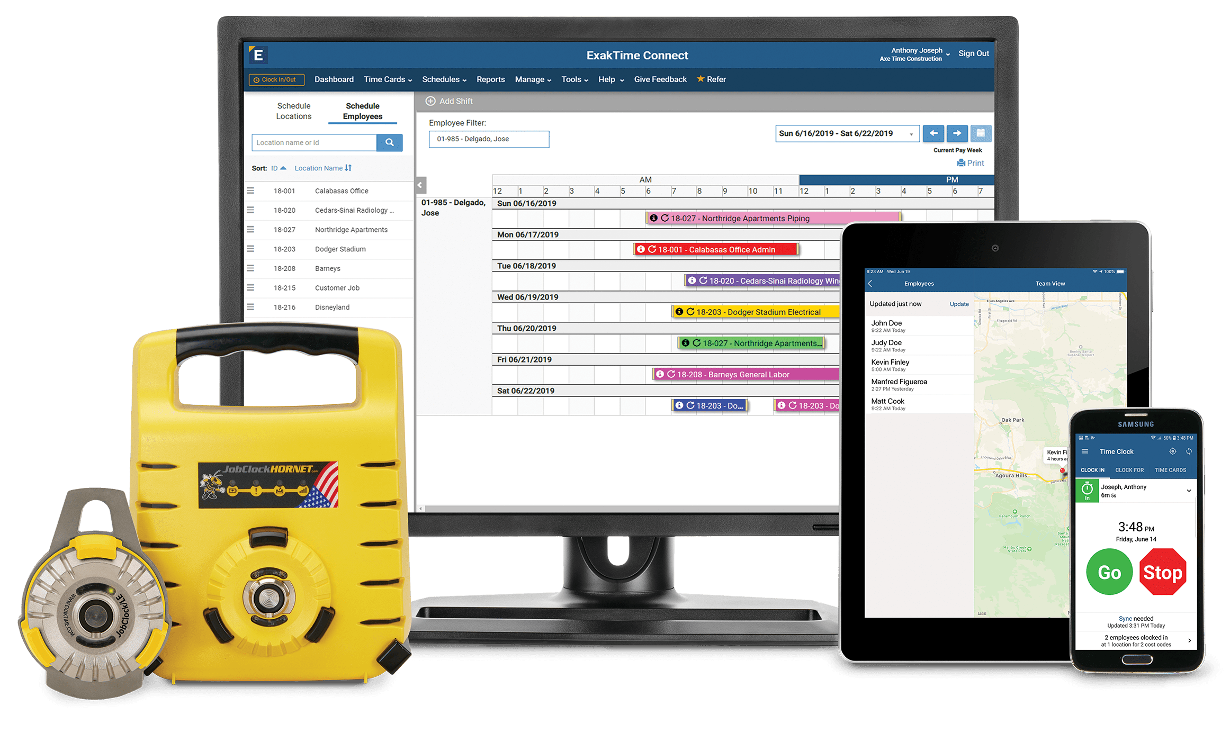This screenshot has height=733, width=1230.
Task: Click drag handle for Calabasas Office
Action: click(250, 191)
